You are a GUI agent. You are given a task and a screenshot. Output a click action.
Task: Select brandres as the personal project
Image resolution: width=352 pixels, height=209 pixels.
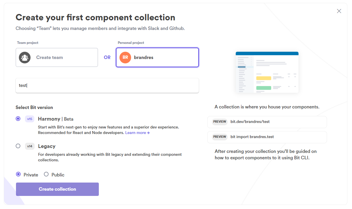point(157,57)
